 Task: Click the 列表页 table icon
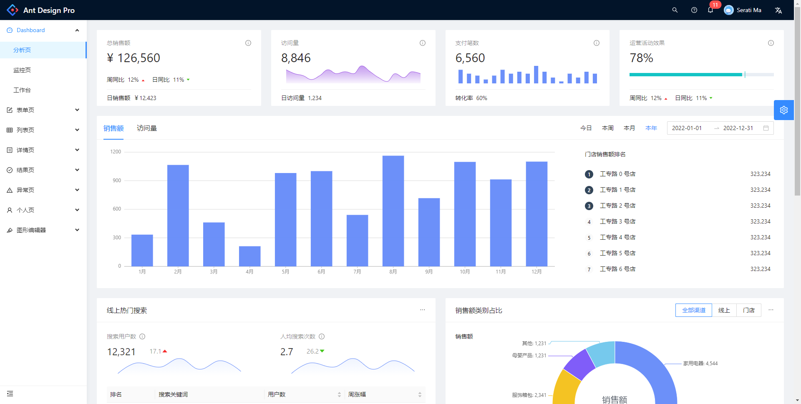click(x=10, y=130)
